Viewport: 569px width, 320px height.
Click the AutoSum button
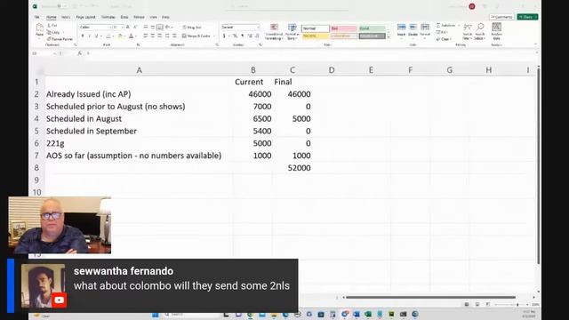click(x=446, y=26)
